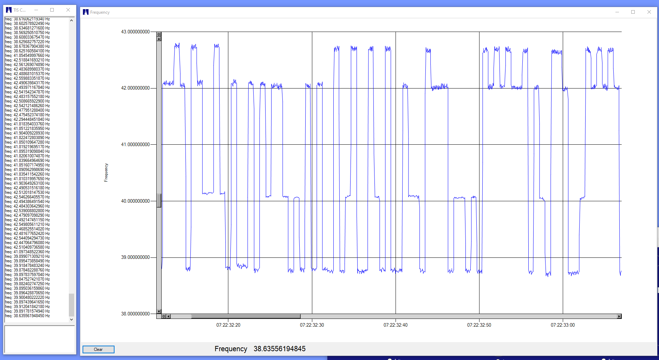
Task: Click the chart's vertical scrollbar thumb
Action: (159, 201)
